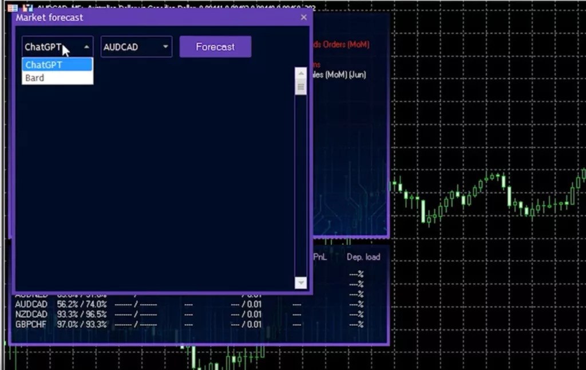This screenshot has height=370, width=586.
Task: Click the forecast panel scrollbar thumb
Action: (300, 87)
